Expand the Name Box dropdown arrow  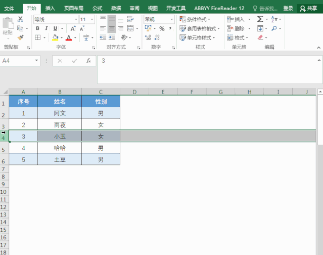[37, 61]
